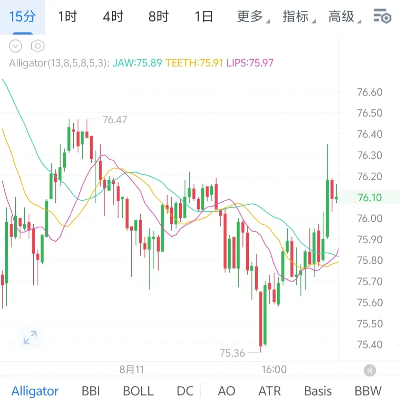Switch to the 1时 timeframe
400x416 pixels.
[67, 17]
